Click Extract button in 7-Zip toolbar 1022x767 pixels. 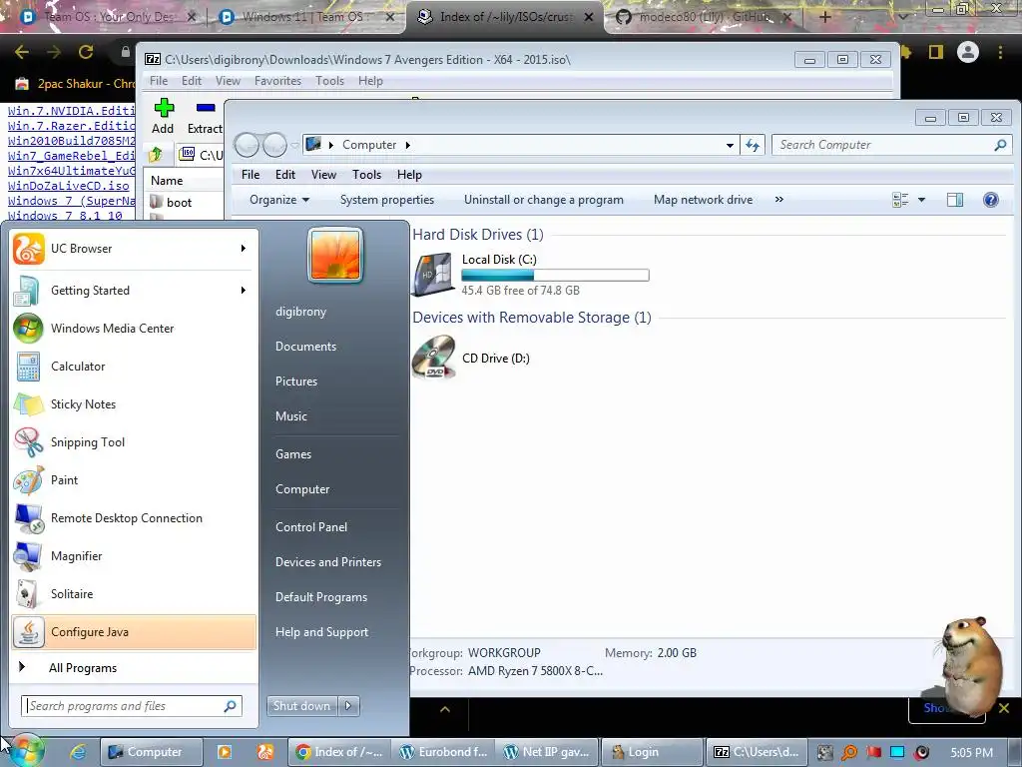coord(205,116)
